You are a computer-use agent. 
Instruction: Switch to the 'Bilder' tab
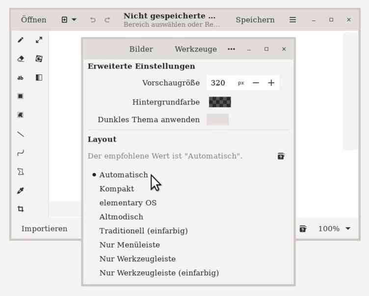pyautogui.click(x=141, y=49)
